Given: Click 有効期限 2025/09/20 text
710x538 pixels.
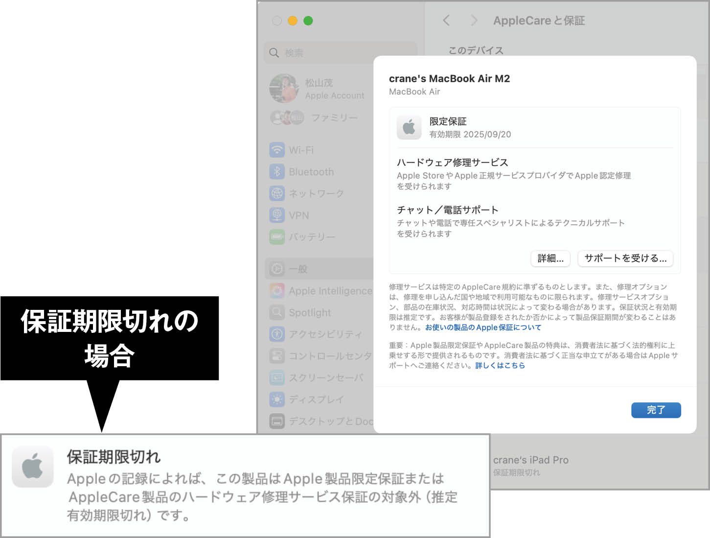Looking at the screenshot, I should click(x=470, y=134).
